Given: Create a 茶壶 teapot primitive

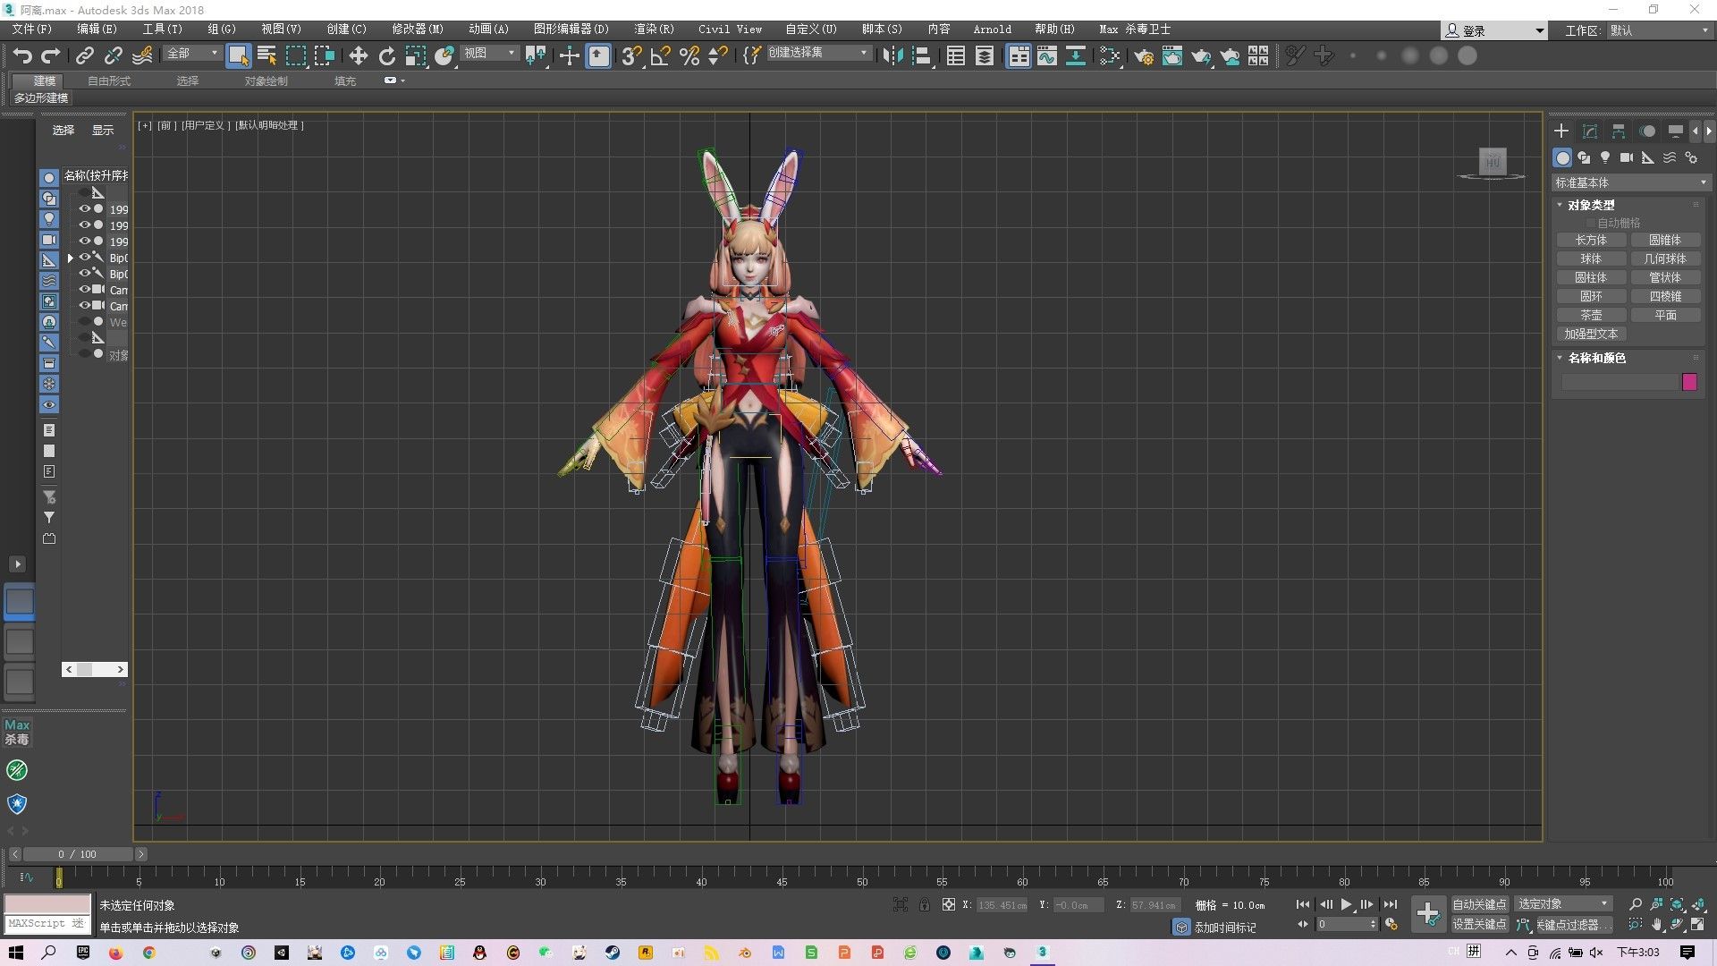Looking at the screenshot, I should pyautogui.click(x=1591, y=315).
